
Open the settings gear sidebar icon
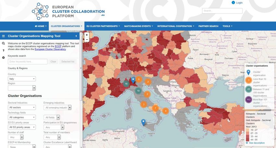pyautogui.click(x=3, y=57)
